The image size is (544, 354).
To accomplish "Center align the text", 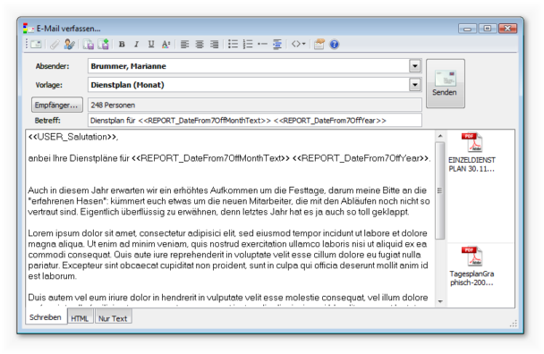I will [200, 45].
